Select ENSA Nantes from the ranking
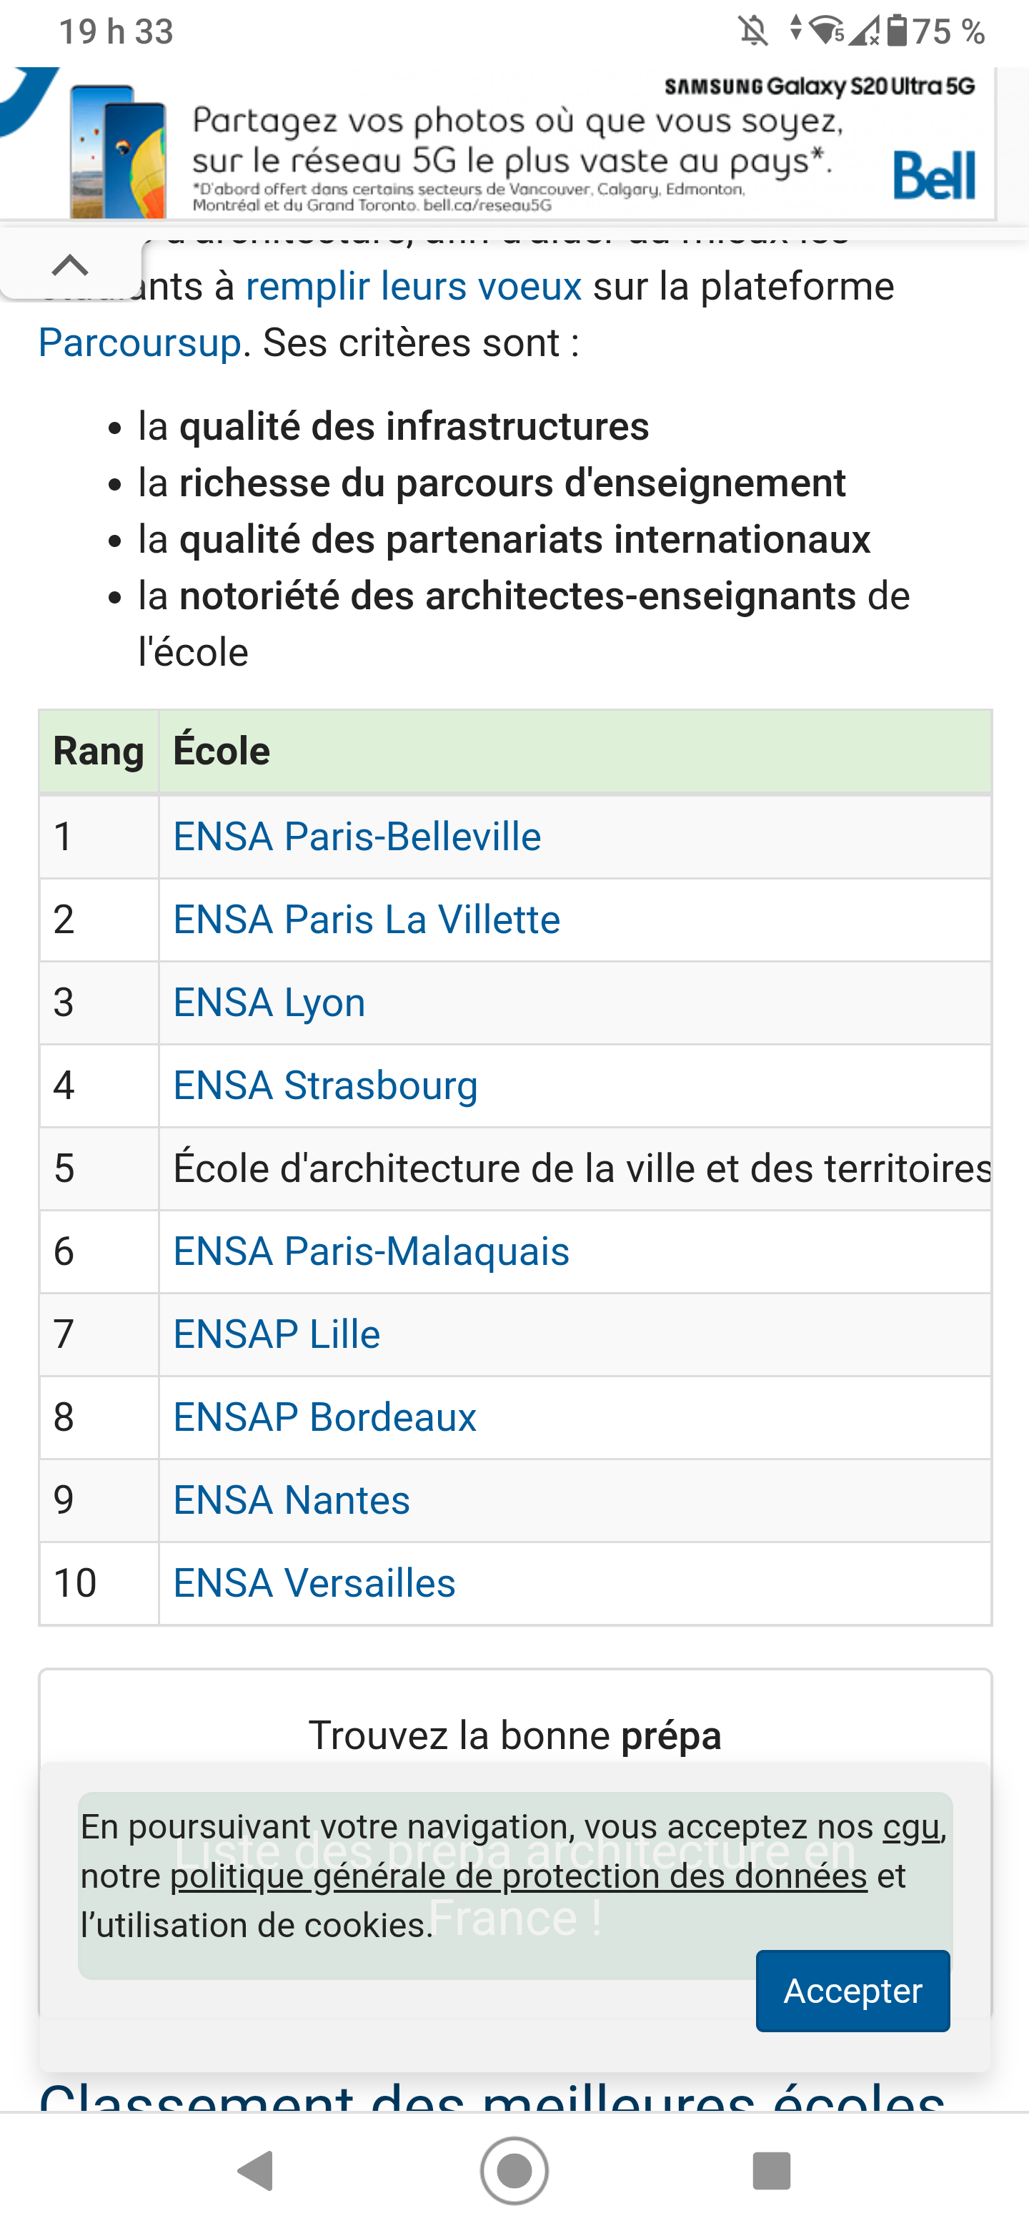Screen dimensions: 1029x2231 [292, 1500]
